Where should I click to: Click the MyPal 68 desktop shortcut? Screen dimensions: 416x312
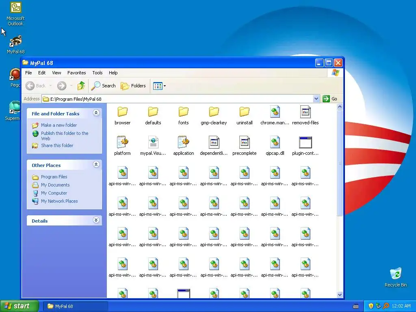click(16, 45)
